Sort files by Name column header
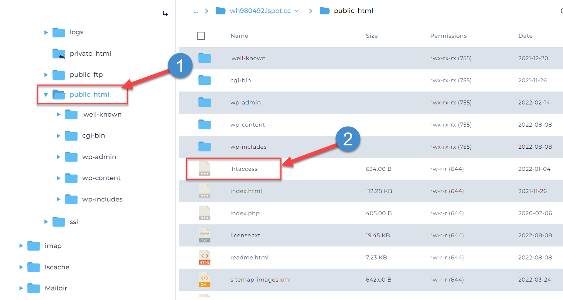This screenshot has height=300, width=563. click(239, 36)
